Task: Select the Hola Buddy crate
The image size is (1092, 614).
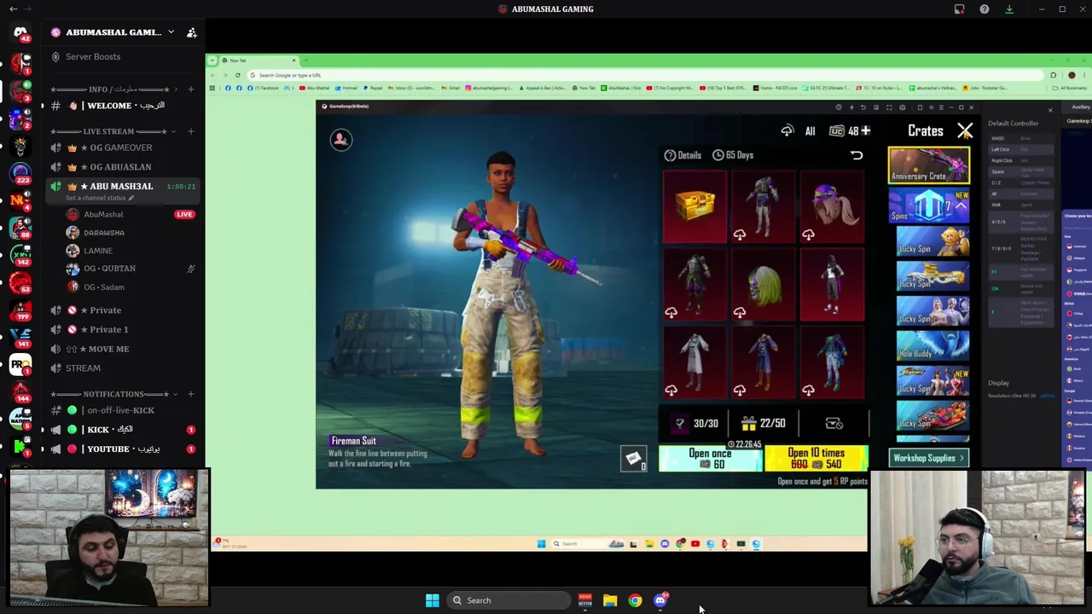Action: 932,345
